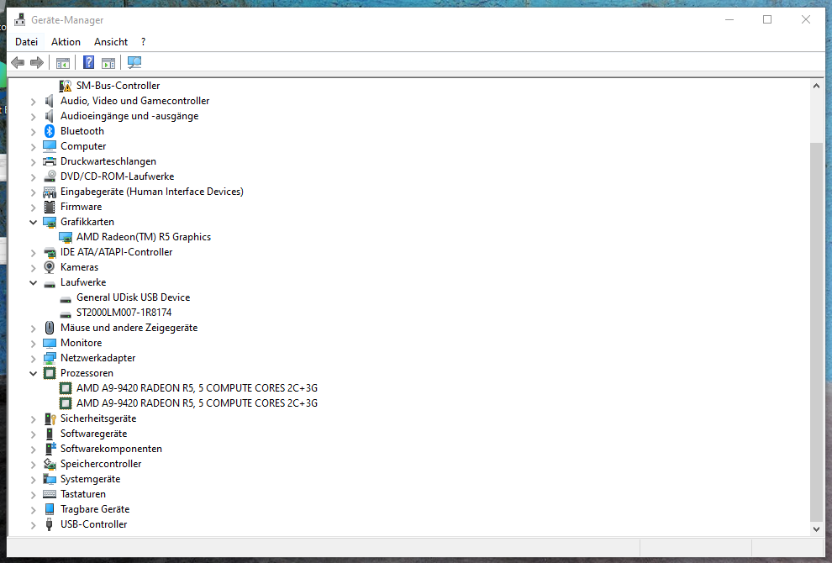The height and width of the screenshot is (563, 832).
Task: Select the Prozessoren chip icon
Action: pos(50,373)
